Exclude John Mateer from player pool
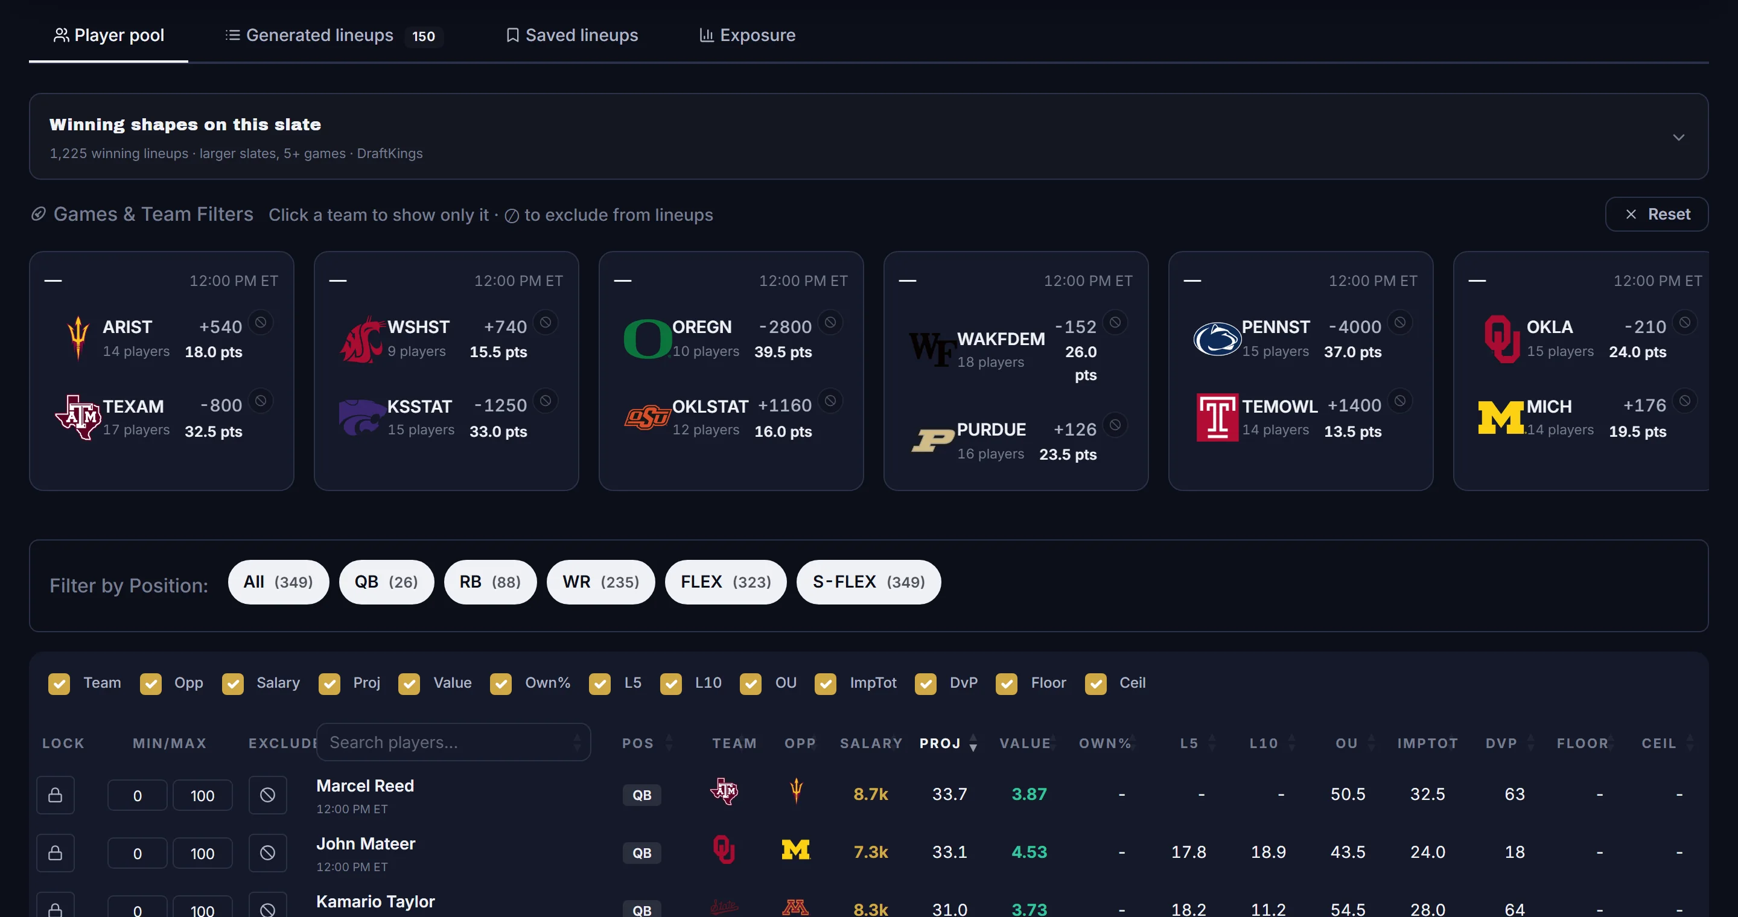 (x=267, y=854)
